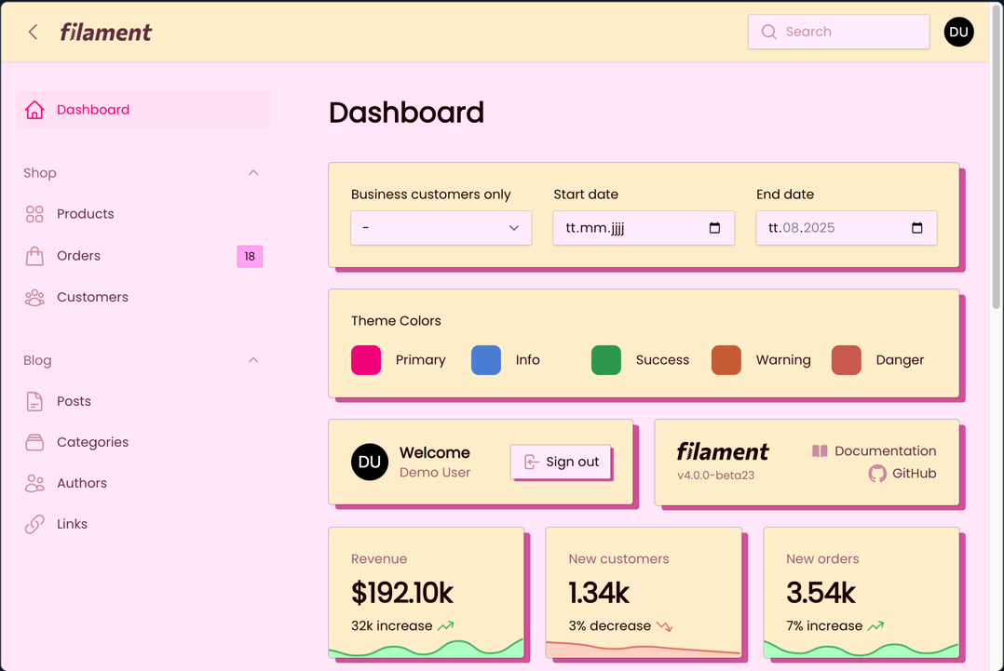Go to Dashboard in sidebar

(x=93, y=110)
